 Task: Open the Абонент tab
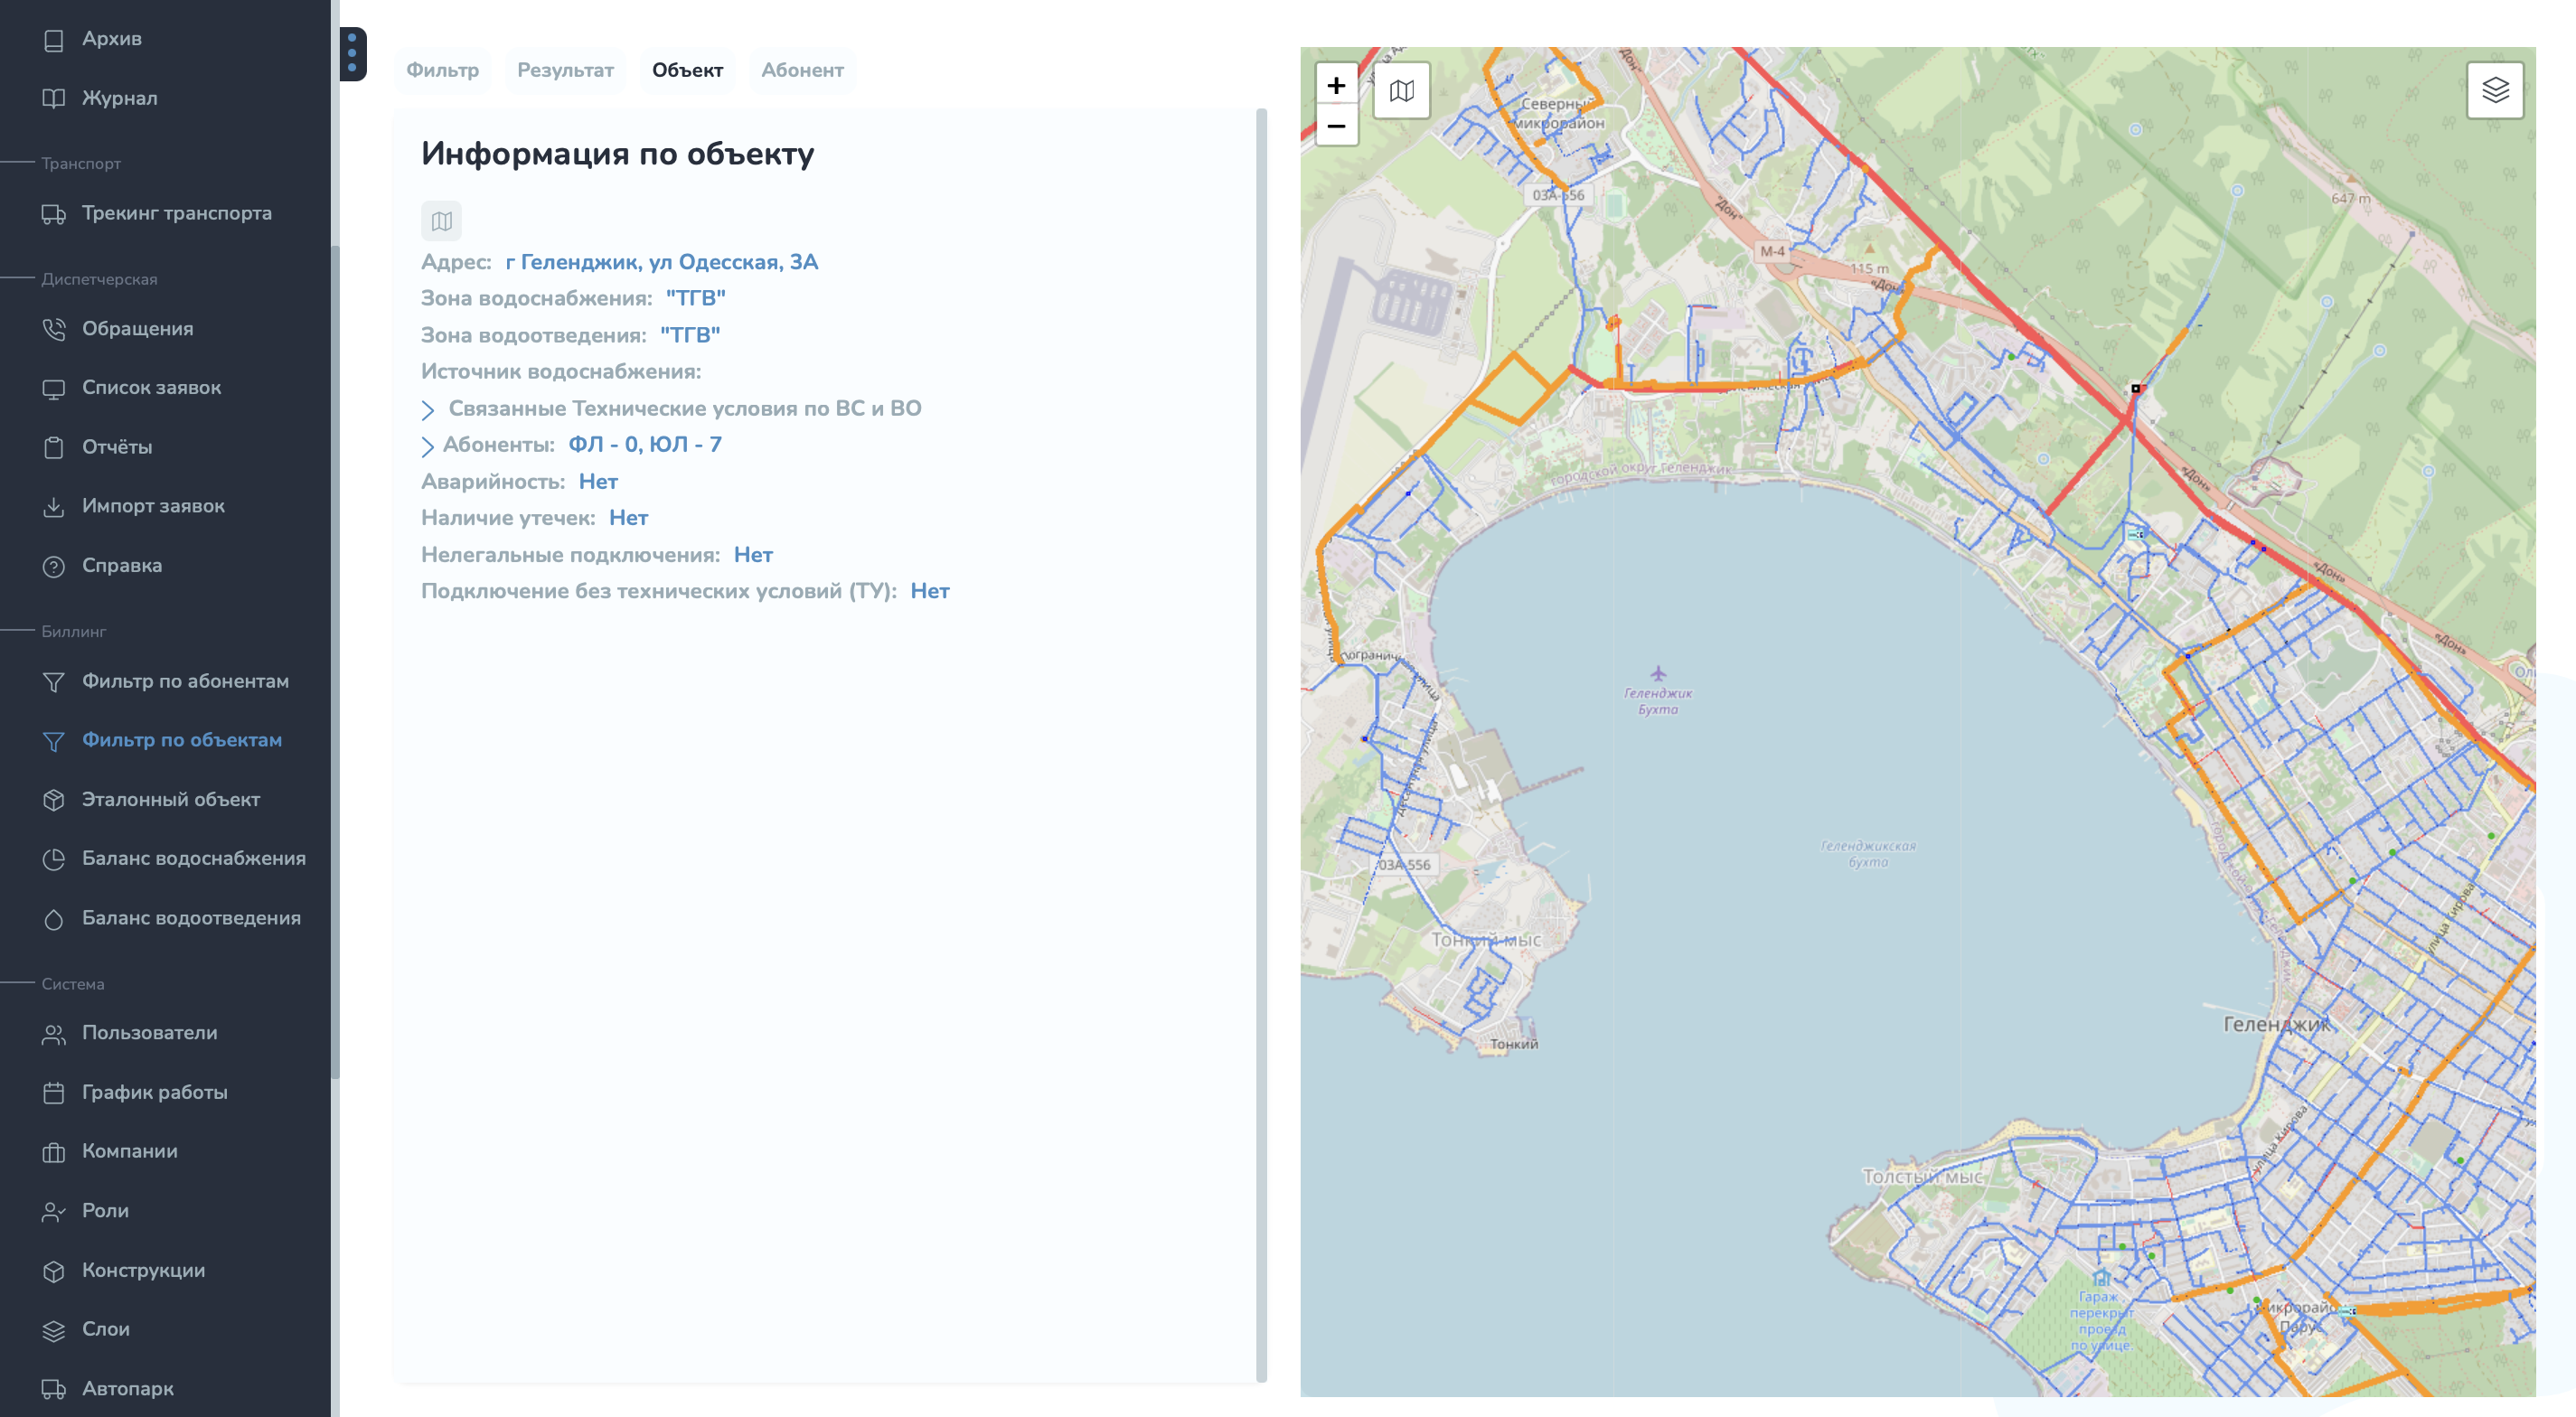[802, 70]
